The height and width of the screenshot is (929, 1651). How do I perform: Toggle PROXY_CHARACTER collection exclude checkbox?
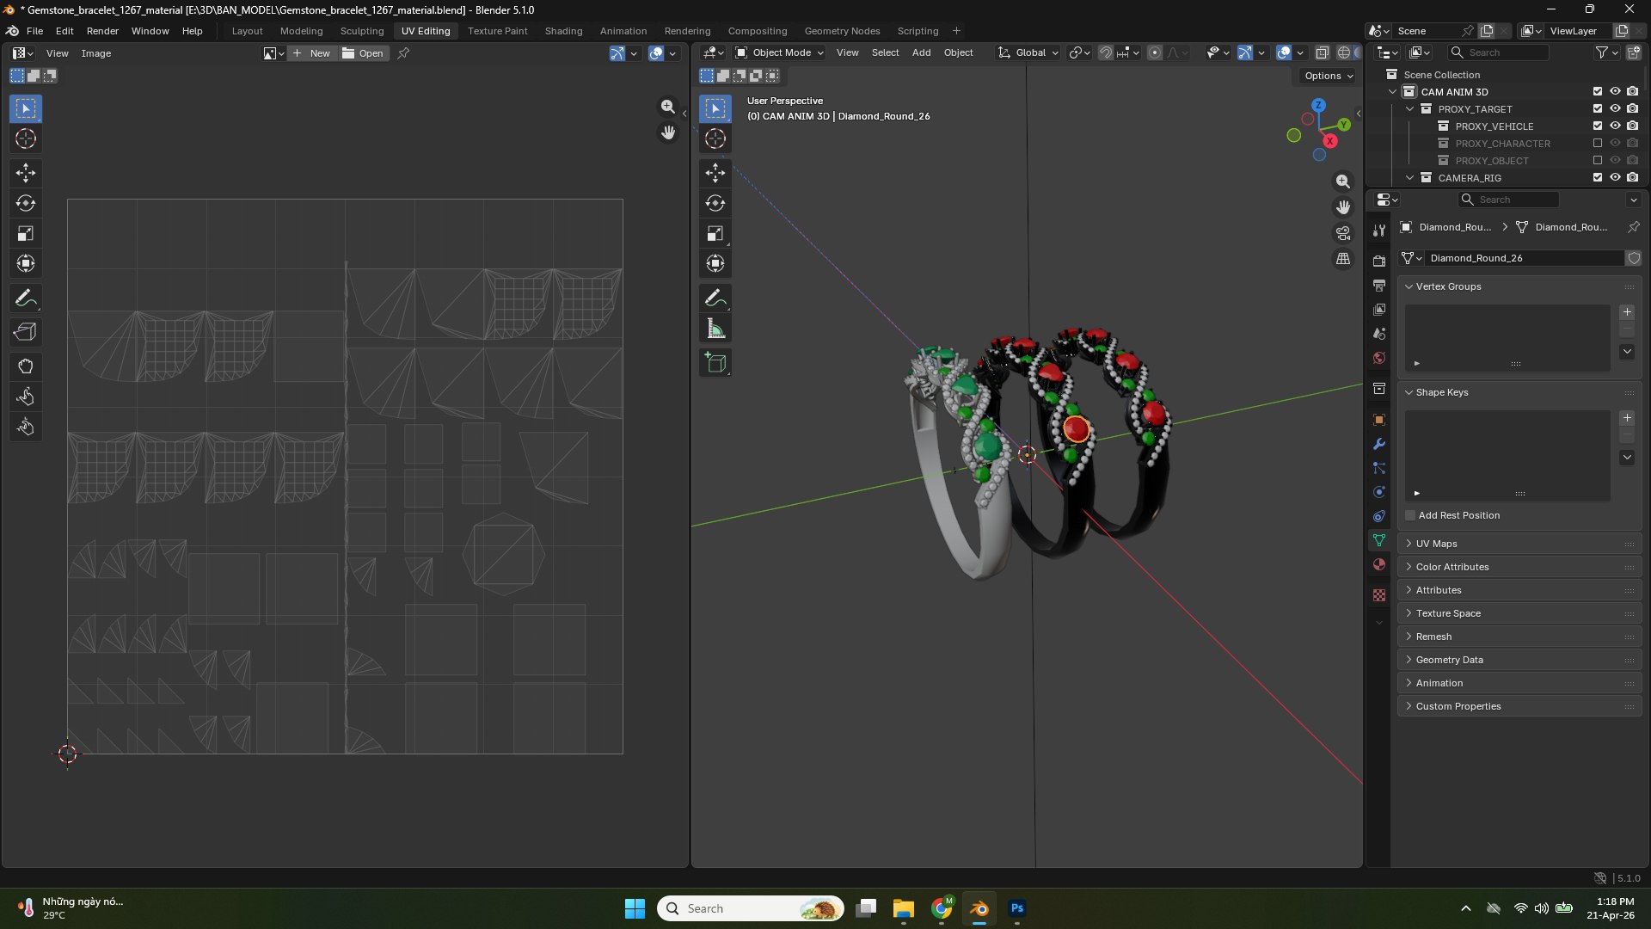(x=1598, y=144)
